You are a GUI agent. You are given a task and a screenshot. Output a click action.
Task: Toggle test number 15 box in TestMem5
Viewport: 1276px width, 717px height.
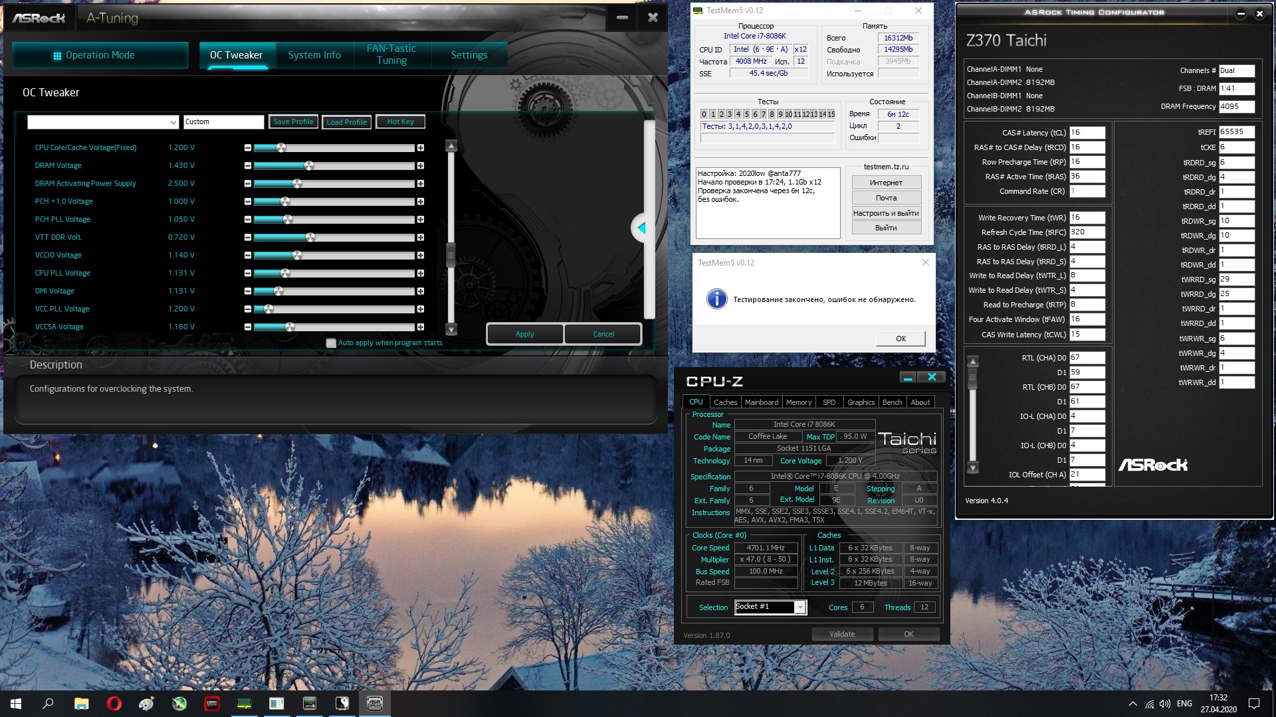coord(831,114)
